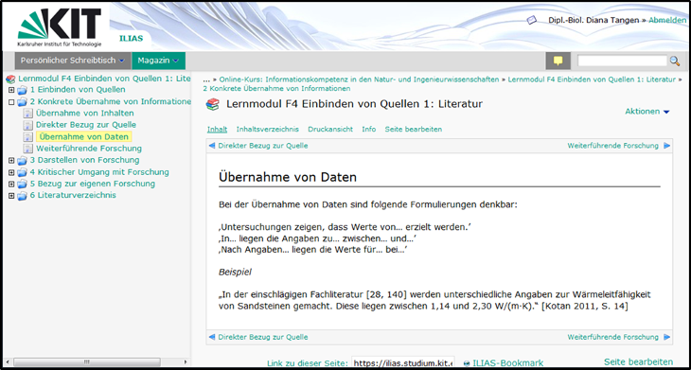Open the 2 Konkrete Übernahme von Informationen breadcrumb

pyautogui.click(x=276, y=89)
